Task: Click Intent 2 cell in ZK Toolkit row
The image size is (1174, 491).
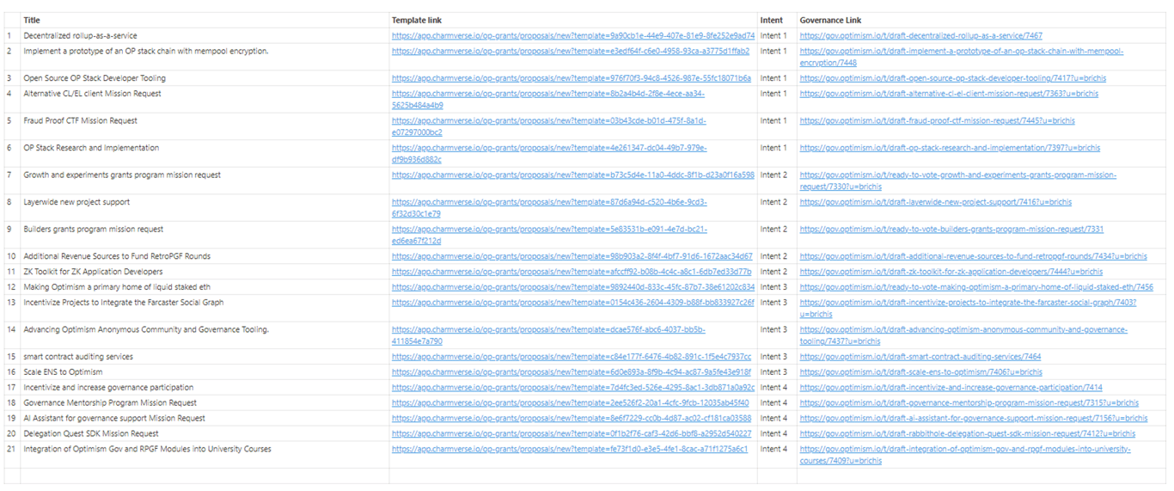Action: pos(773,272)
